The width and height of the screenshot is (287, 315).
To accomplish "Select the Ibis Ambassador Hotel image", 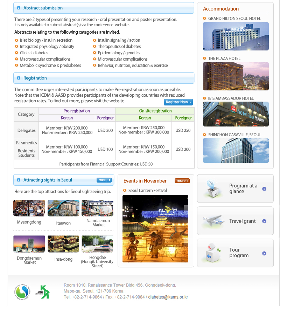I will click(x=236, y=114).
